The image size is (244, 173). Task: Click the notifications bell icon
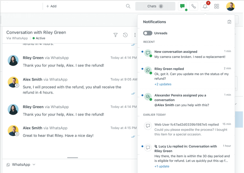pyautogui.click(x=205, y=6)
